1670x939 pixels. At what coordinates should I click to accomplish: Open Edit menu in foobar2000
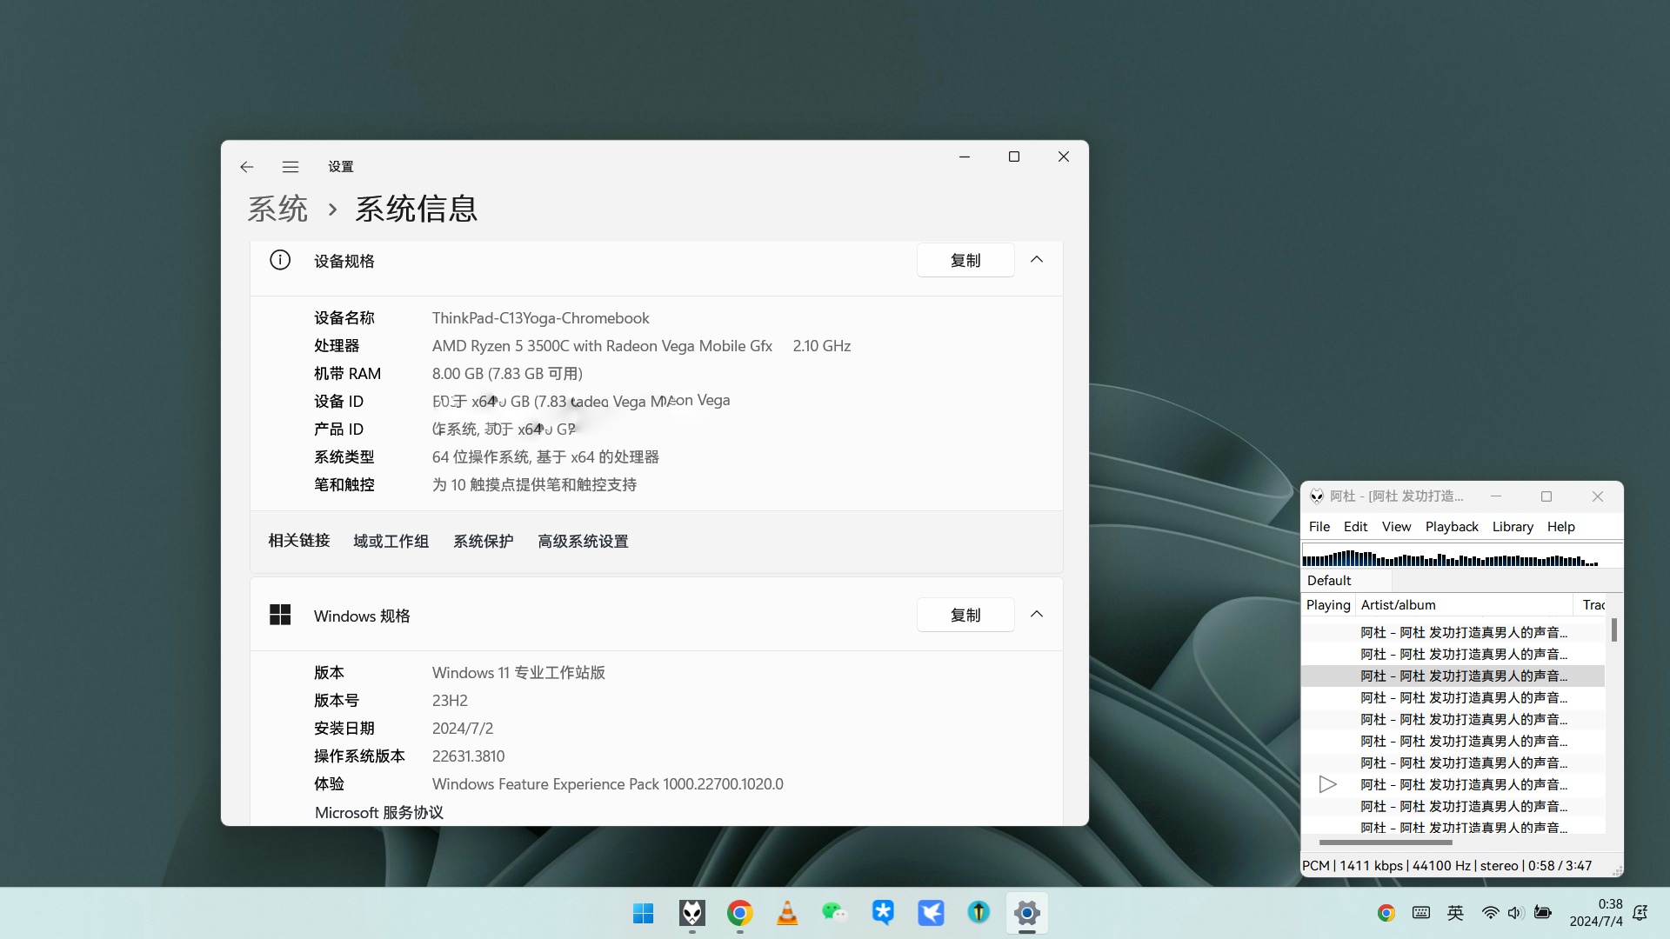pyautogui.click(x=1355, y=527)
